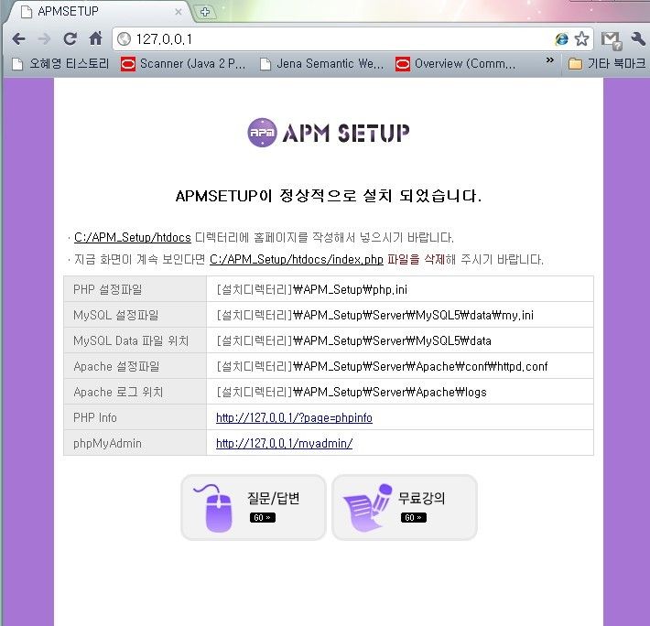This screenshot has width=650, height=626.
Task: Click the 'Apache 설정파일' table cell
Action: click(x=135, y=366)
